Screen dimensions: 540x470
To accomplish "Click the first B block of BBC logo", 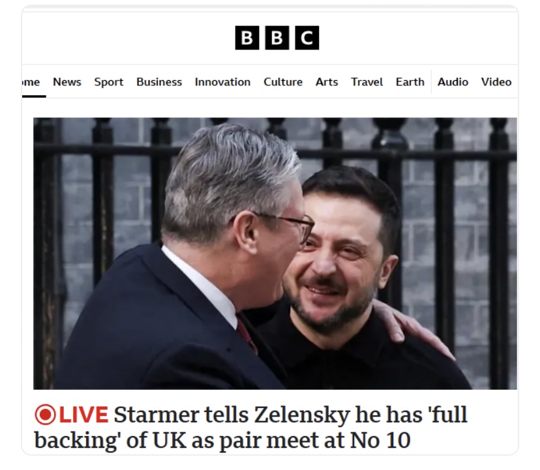I will 247,38.
